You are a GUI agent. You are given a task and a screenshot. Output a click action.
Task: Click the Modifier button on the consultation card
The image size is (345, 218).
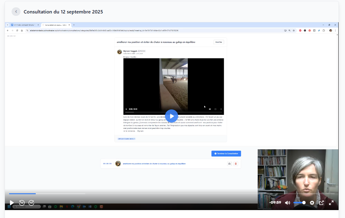point(219,42)
